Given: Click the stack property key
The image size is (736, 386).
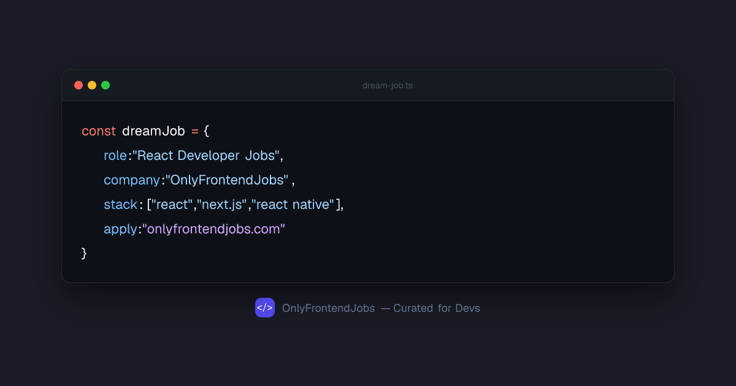Looking at the screenshot, I should pos(121,205).
